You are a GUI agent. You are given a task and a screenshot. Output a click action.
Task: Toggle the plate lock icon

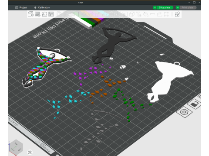[195, 104]
